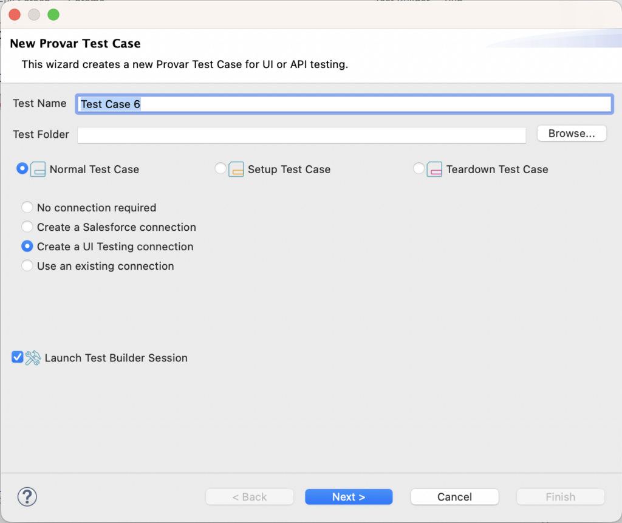Click the New Provar Test Case heading

click(75, 43)
